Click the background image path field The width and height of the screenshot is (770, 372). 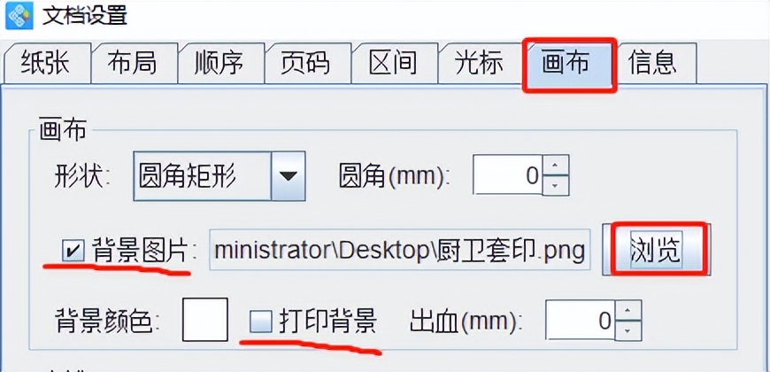tap(400, 250)
